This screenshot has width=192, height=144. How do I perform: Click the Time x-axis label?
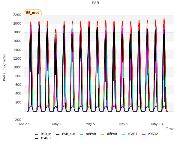click(x=170, y=129)
